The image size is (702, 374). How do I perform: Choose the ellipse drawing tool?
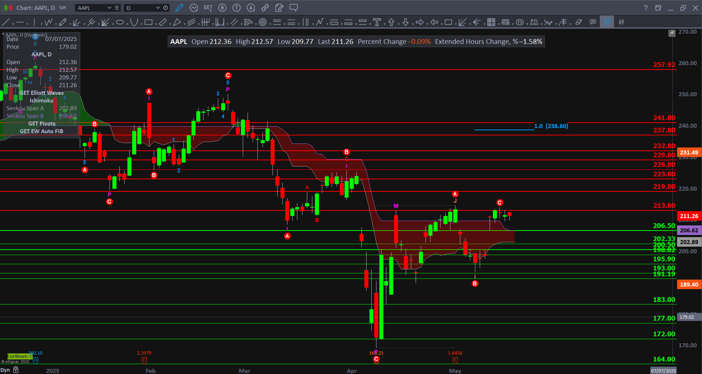pos(120,22)
